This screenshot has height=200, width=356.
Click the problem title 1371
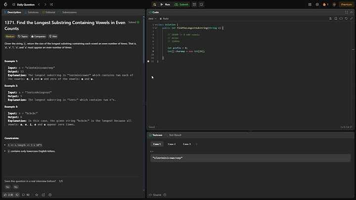(65, 25)
